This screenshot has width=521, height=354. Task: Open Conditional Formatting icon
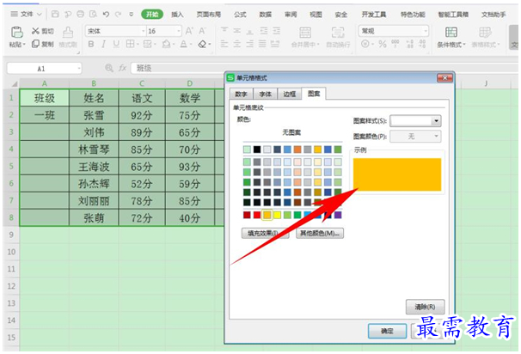(451, 32)
